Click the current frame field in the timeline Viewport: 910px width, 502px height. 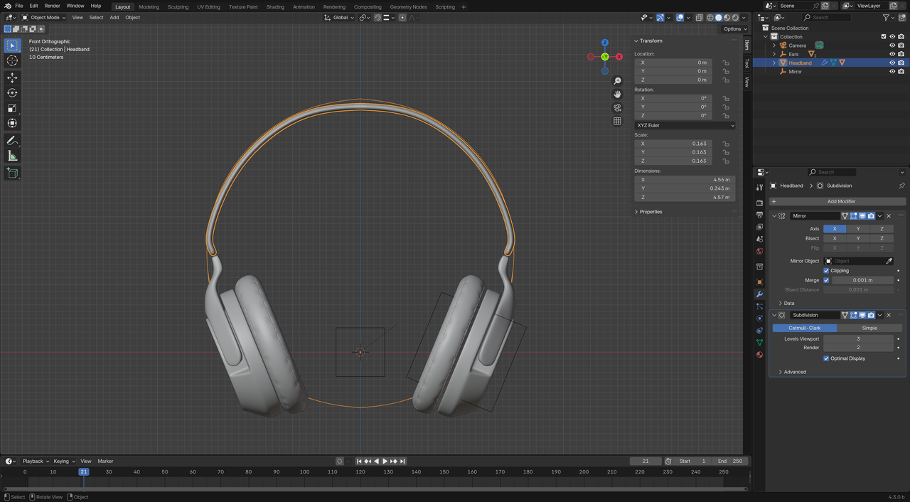(646, 461)
